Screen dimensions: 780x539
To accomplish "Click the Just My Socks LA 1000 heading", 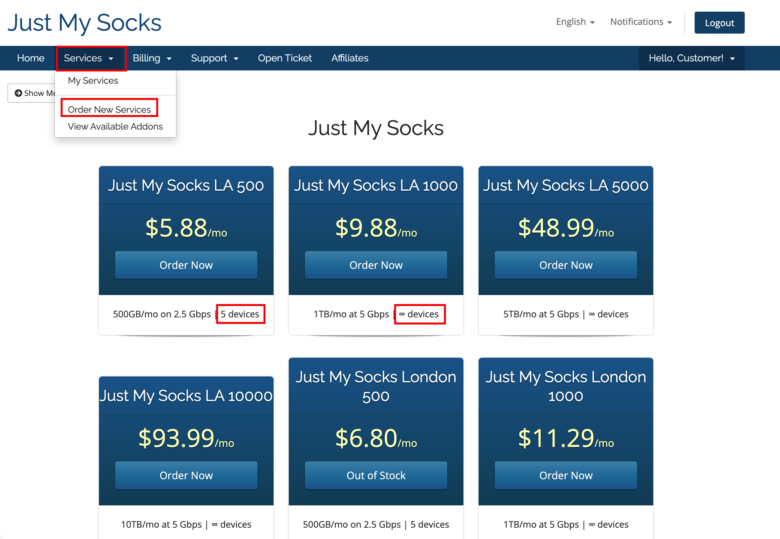I will 376,186.
